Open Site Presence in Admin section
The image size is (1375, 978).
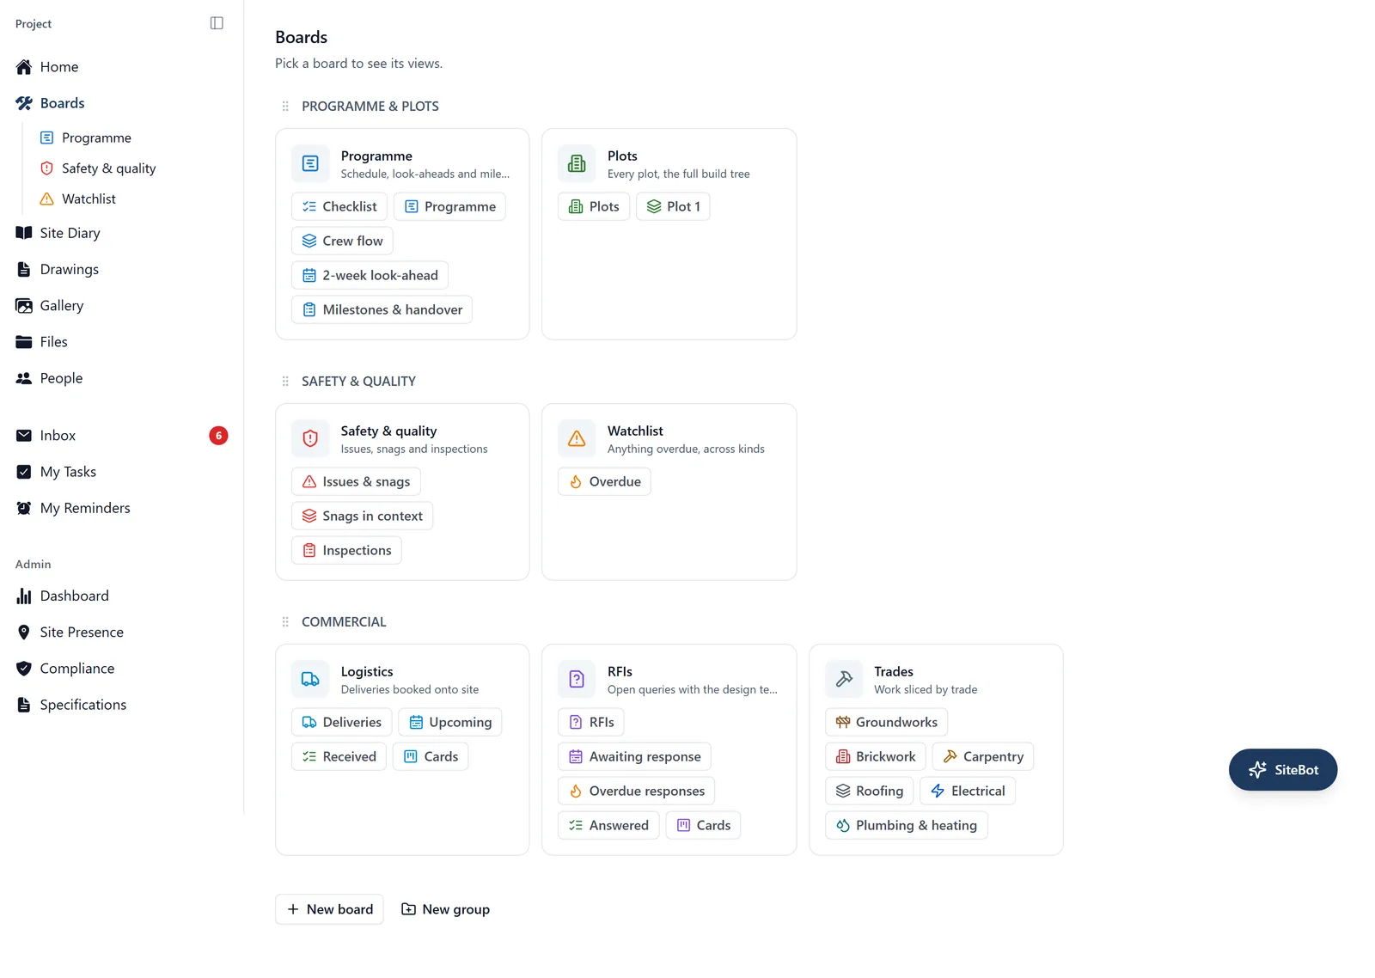click(121, 632)
